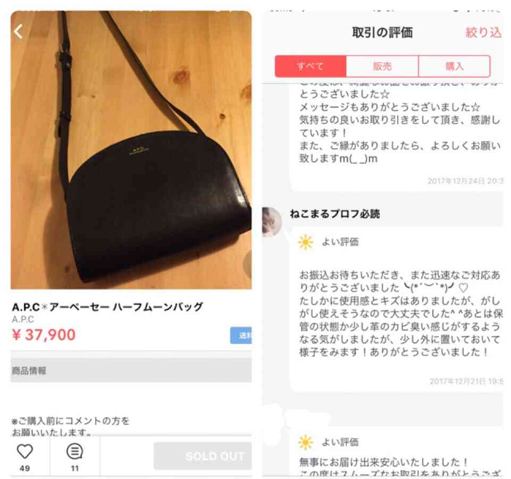The width and height of the screenshot is (511, 479).
Task: Switch to the 購入 tab
Action: click(x=454, y=66)
